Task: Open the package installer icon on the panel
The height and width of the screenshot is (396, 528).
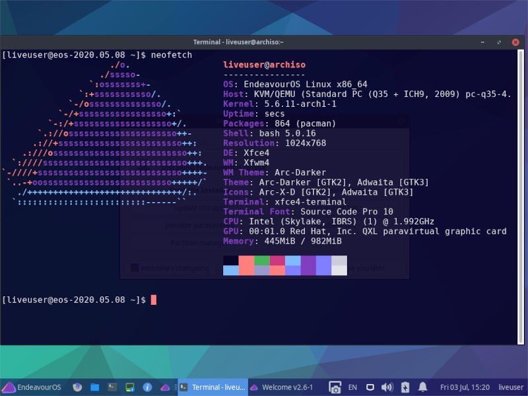Action: 129,387
